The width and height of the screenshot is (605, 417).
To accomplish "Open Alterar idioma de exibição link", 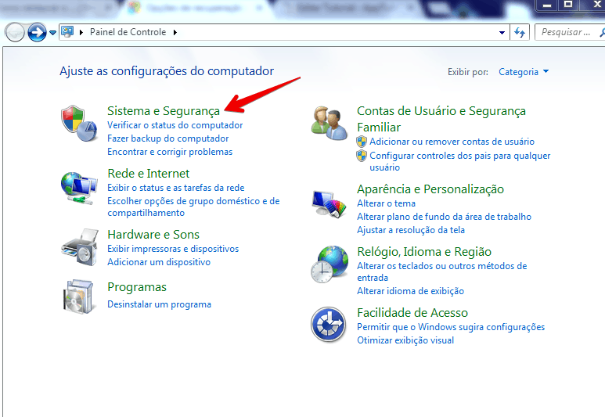I will [410, 291].
